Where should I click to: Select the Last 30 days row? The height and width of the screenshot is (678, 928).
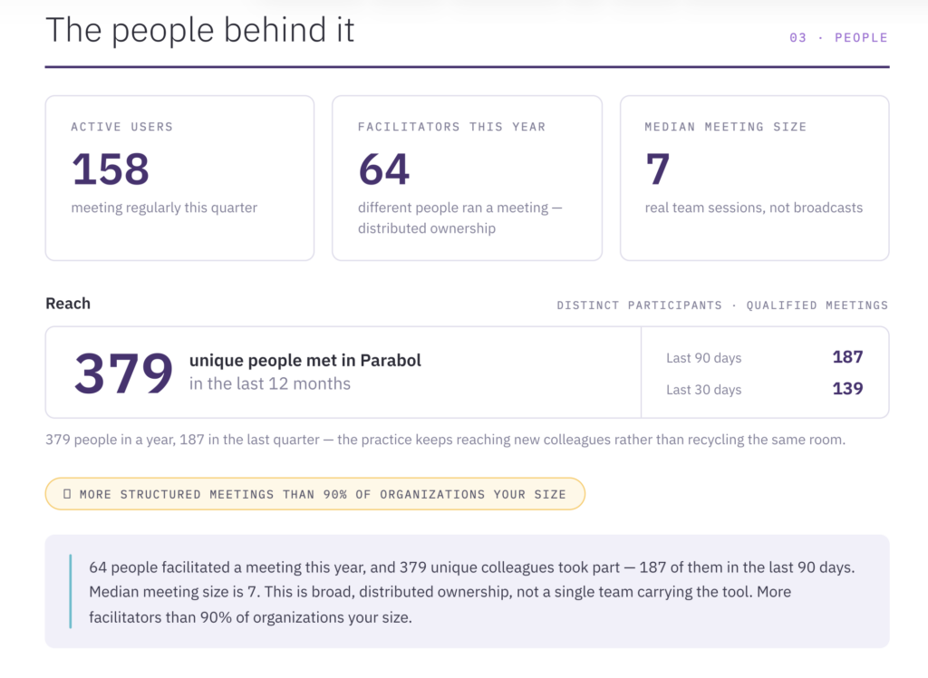764,389
